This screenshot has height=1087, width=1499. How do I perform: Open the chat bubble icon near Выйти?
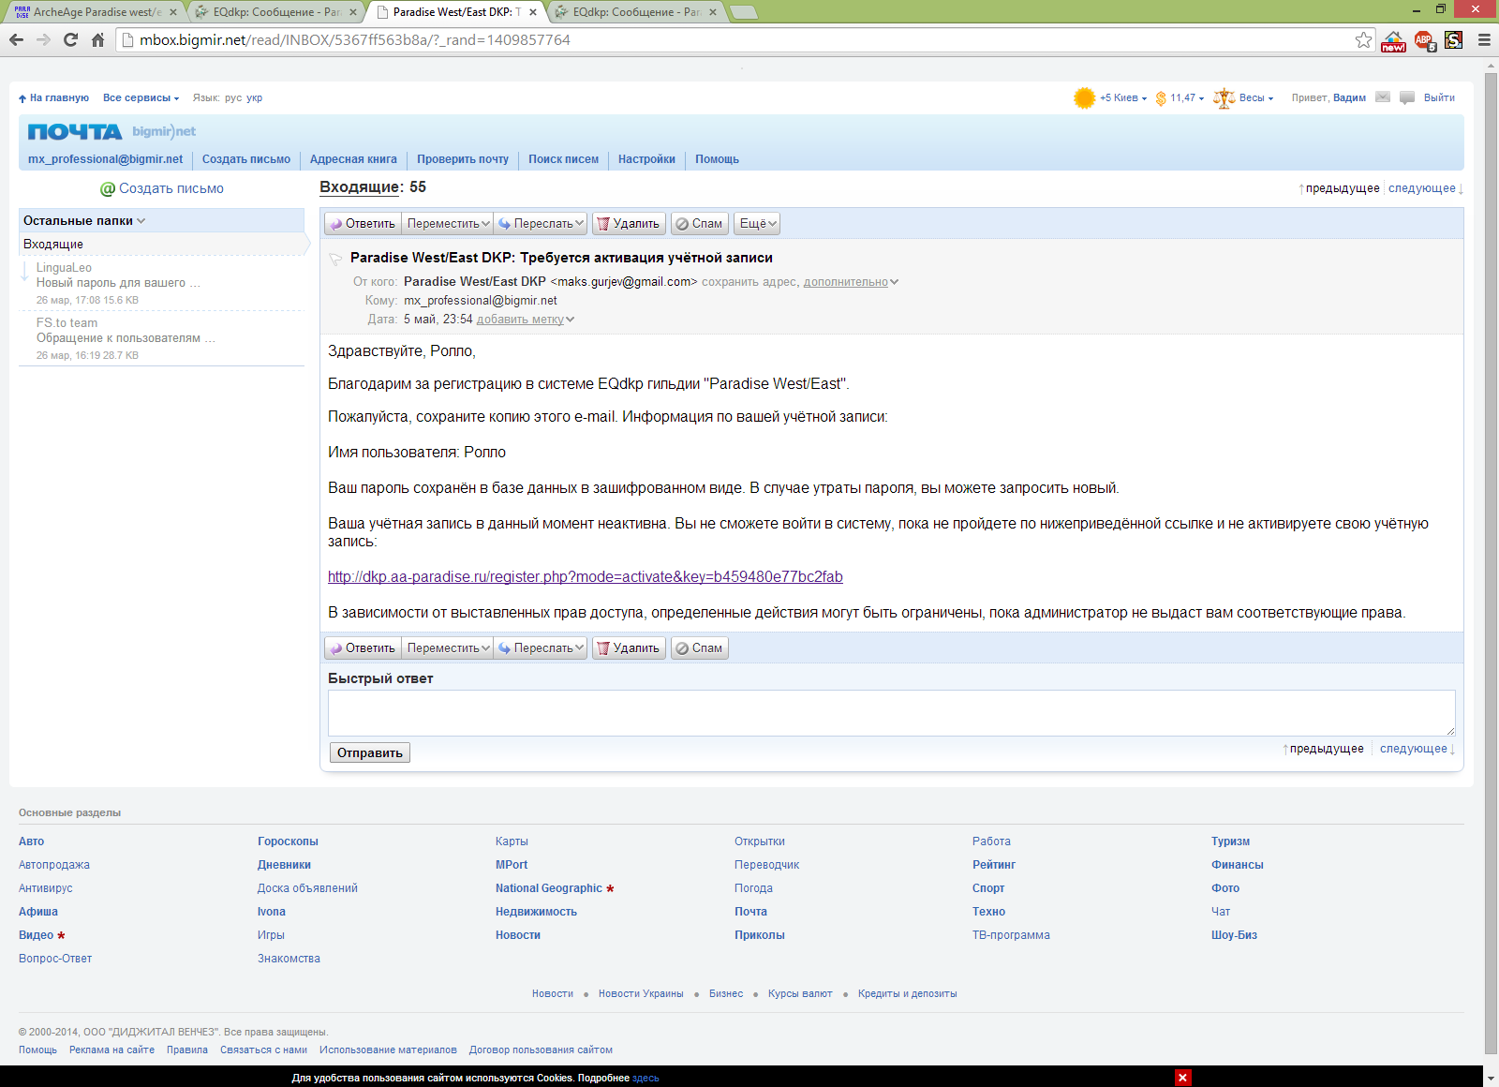coord(1407,97)
